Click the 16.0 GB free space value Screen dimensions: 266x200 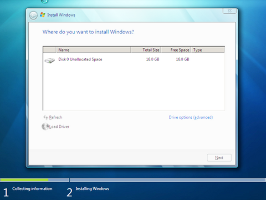pos(182,59)
